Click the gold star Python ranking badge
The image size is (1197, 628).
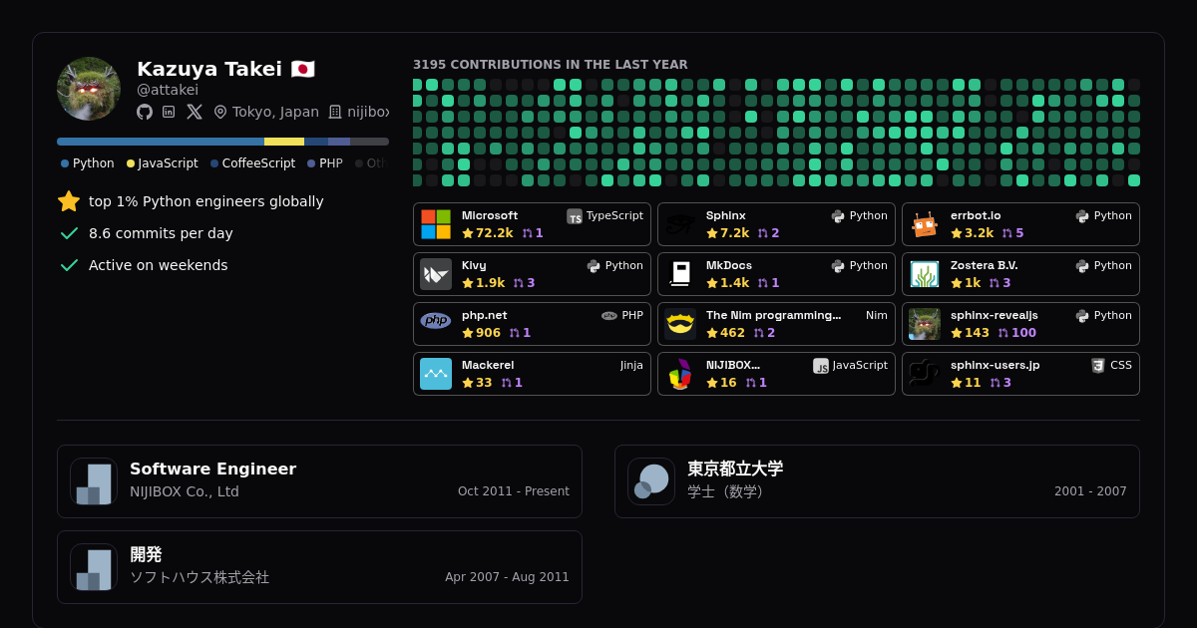pos(69,201)
